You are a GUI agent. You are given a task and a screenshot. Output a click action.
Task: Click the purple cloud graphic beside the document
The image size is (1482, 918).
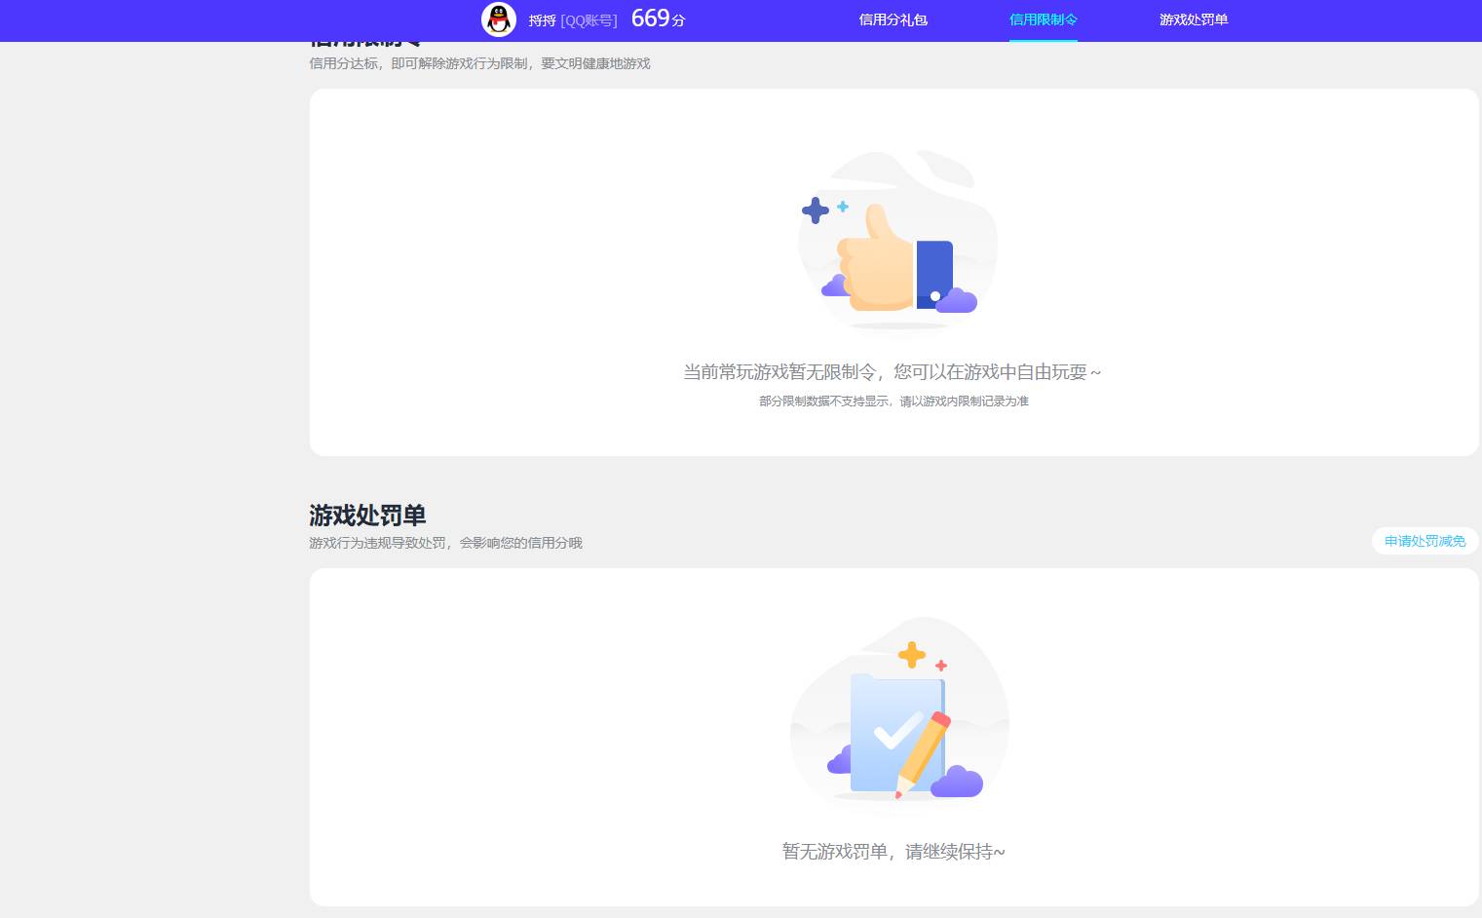959,780
